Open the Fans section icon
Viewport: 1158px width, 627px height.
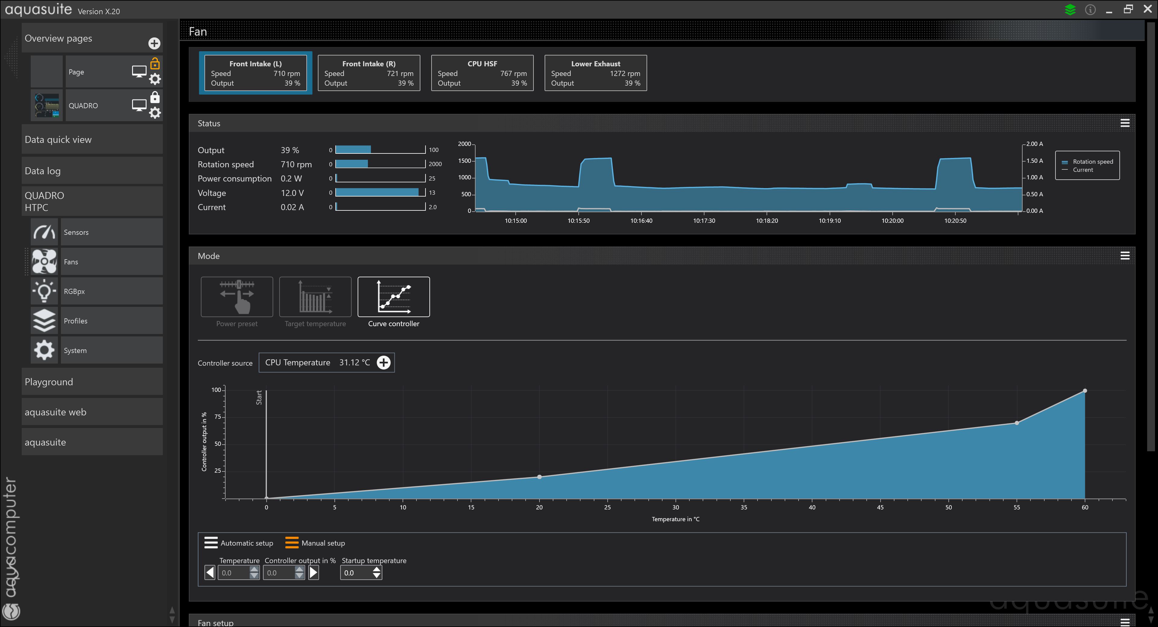point(44,262)
